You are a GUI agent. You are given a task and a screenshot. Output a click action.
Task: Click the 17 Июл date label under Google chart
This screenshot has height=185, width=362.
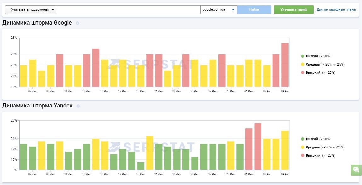click(123, 91)
